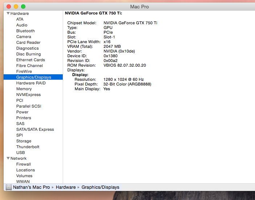Open the Diagnostics entry
Screen dimensions: 255x200
coord(28,48)
